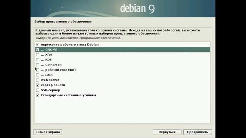Select the '... LXDE' list label
The width and height of the screenshot is (246, 138).
[x=47, y=75]
